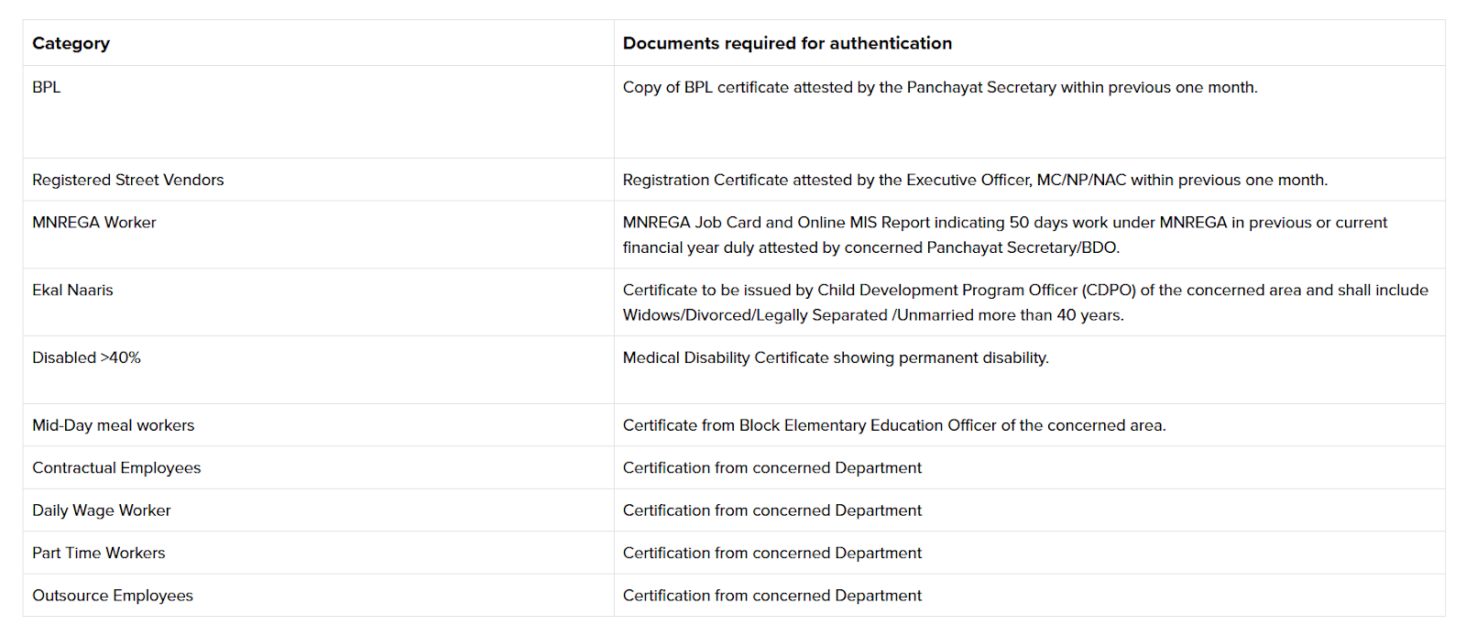
Task: Click the 'Category' column header
Action: (x=71, y=43)
